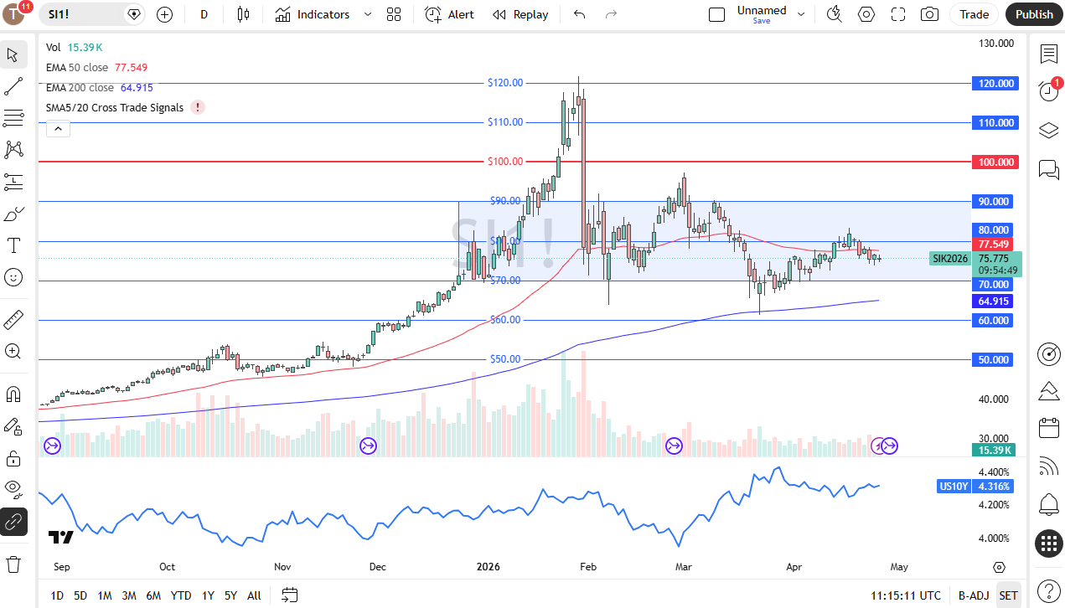Select the trend line drawing tool
Screen dimensions: 1065x608
tap(13, 86)
